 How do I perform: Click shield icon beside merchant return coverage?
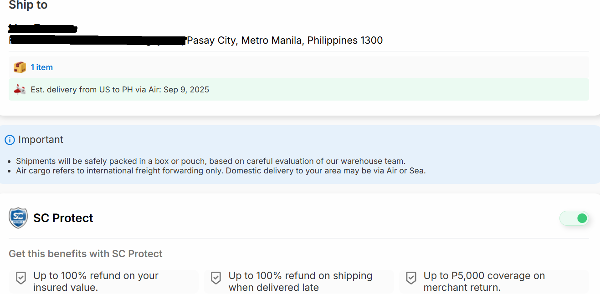coord(411,278)
